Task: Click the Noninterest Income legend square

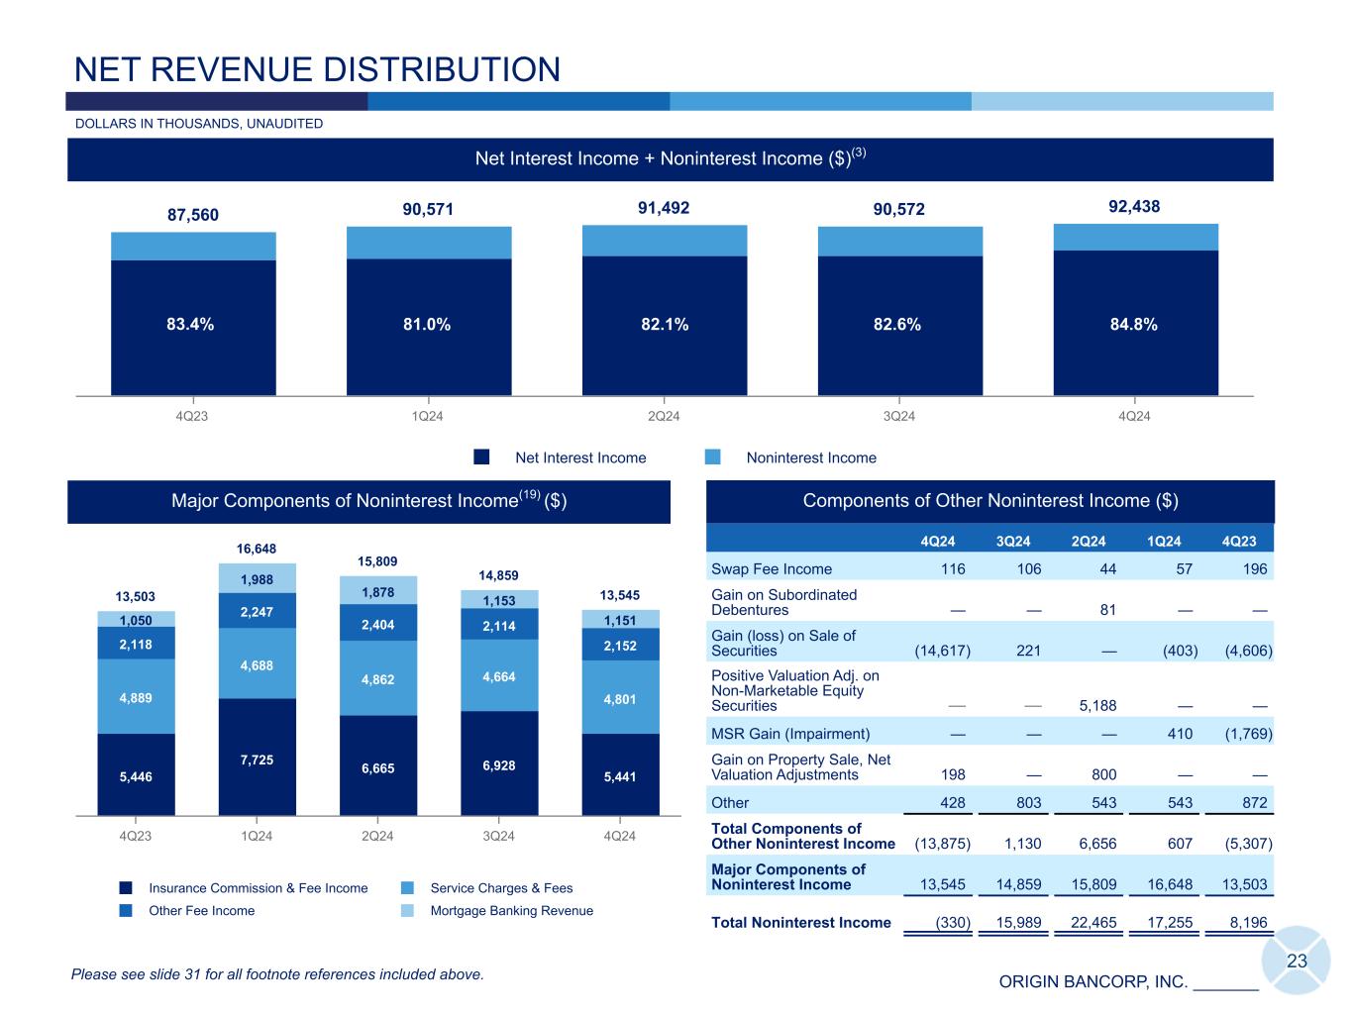Action: tap(712, 456)
